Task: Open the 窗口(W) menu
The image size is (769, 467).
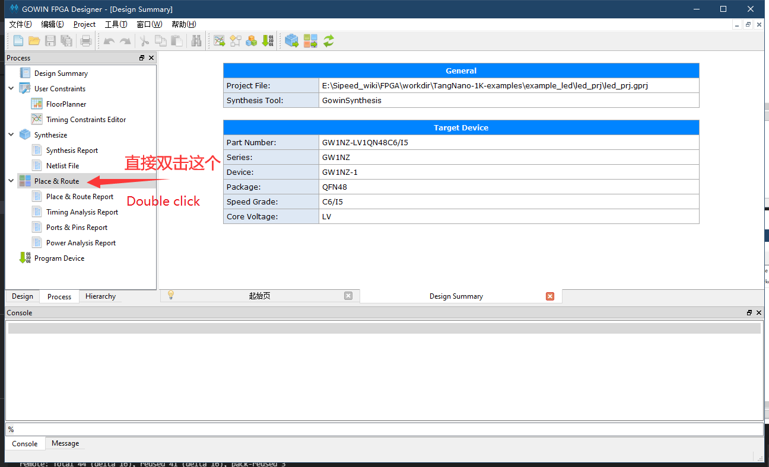Action: (149, 24)
